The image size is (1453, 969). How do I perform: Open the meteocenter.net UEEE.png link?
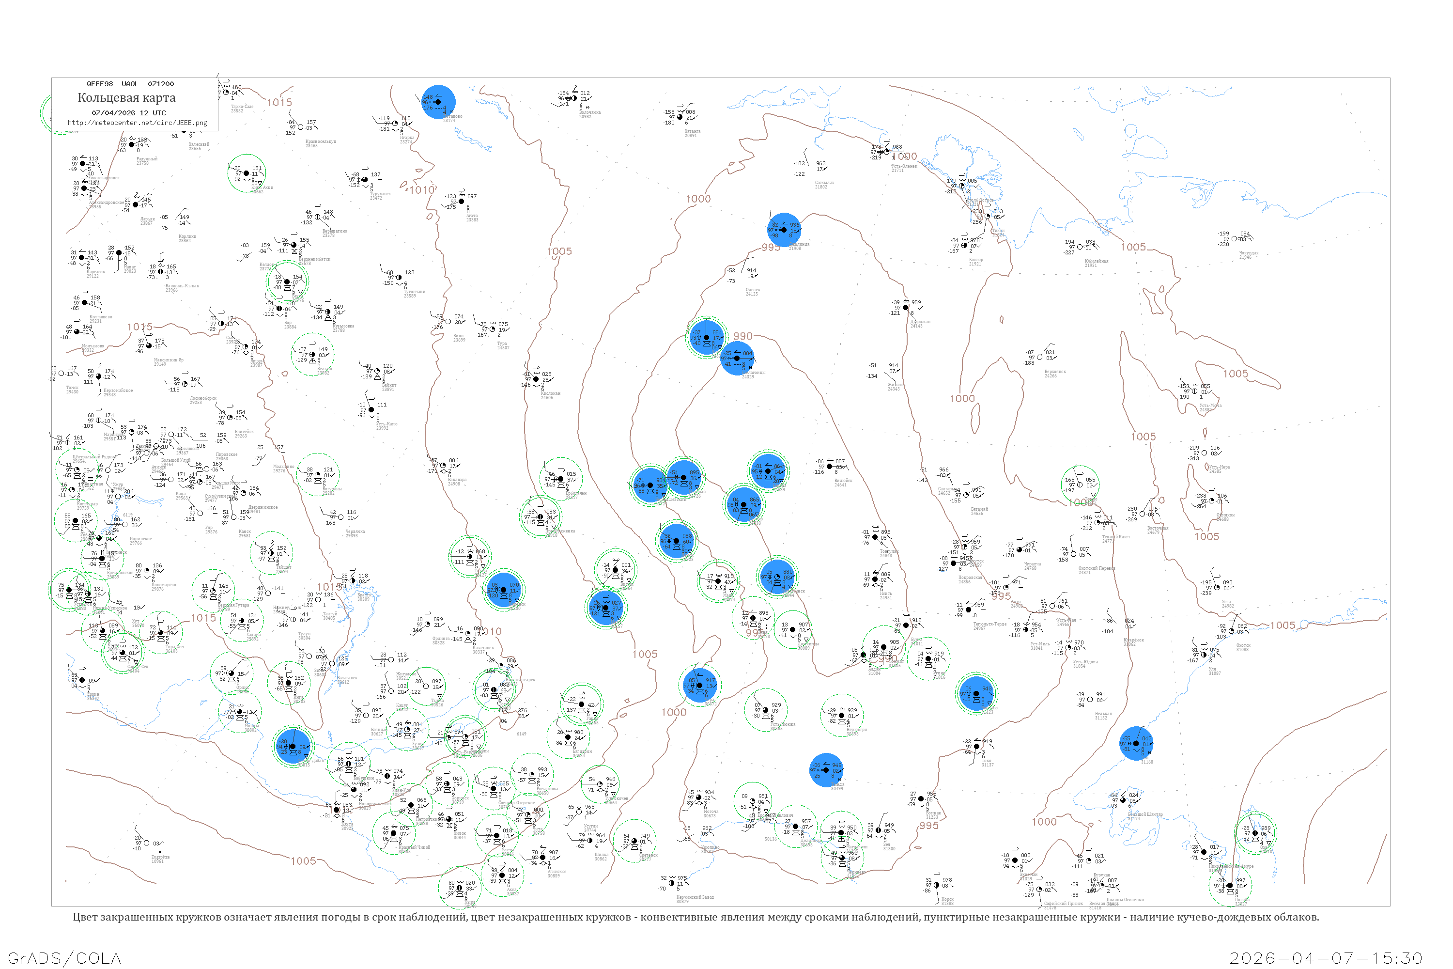[137, 123]
